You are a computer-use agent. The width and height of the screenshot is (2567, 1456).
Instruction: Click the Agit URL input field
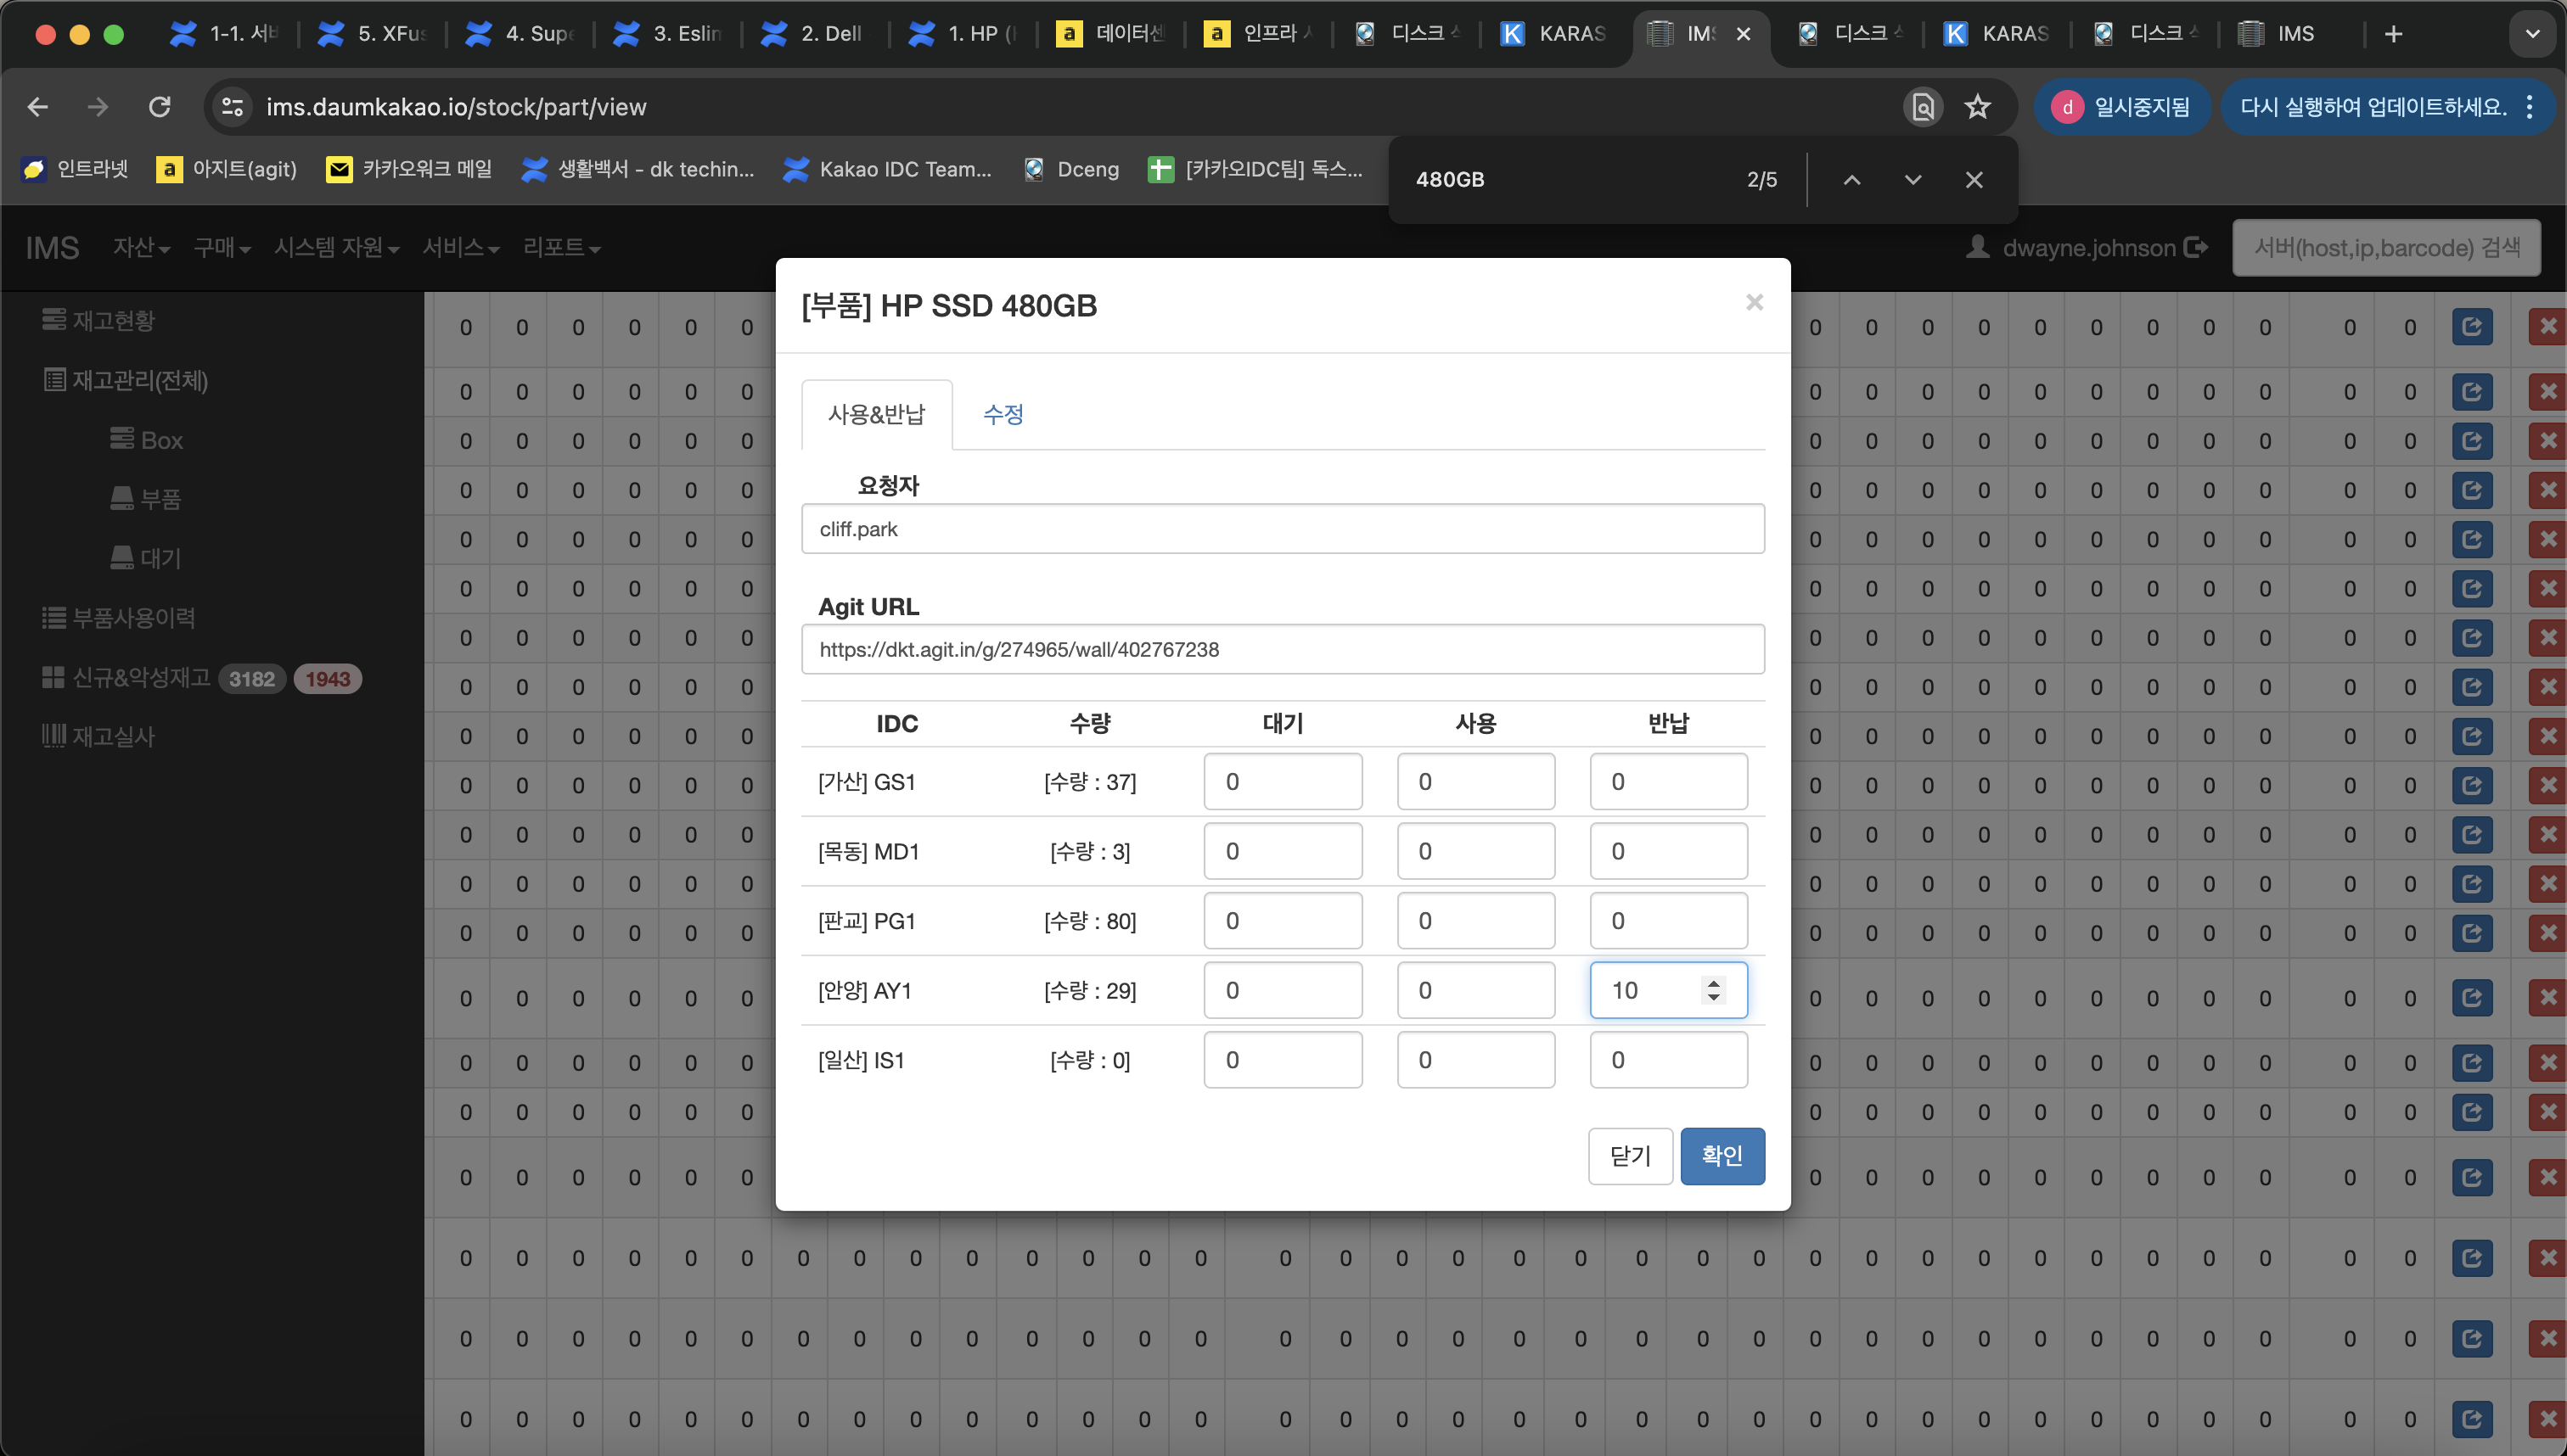(1283, 649)
